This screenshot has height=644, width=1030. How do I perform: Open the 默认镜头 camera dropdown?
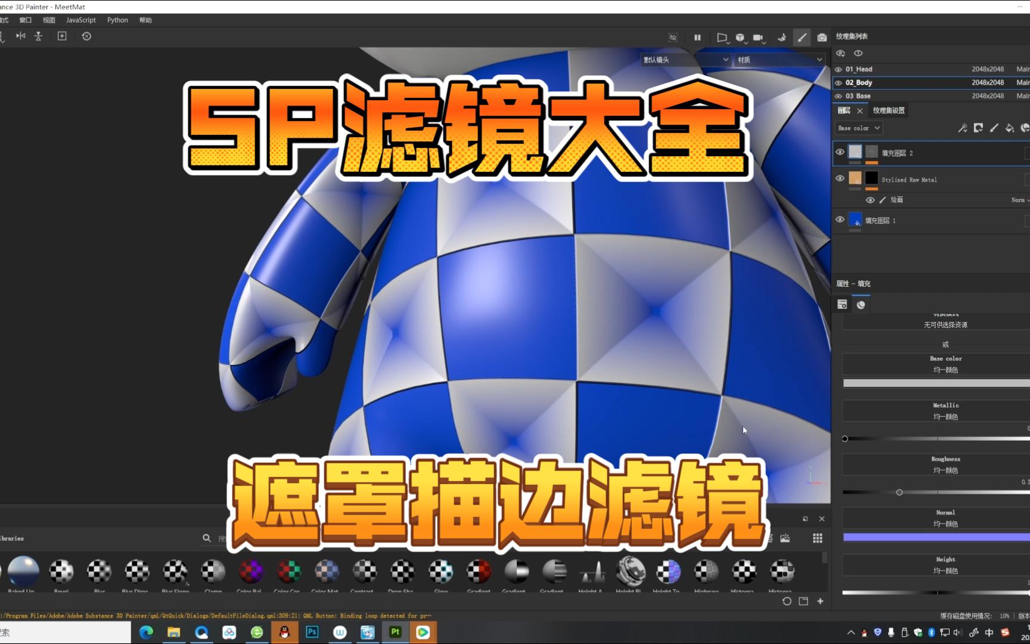pyautogui.click(x=686, y=60)
